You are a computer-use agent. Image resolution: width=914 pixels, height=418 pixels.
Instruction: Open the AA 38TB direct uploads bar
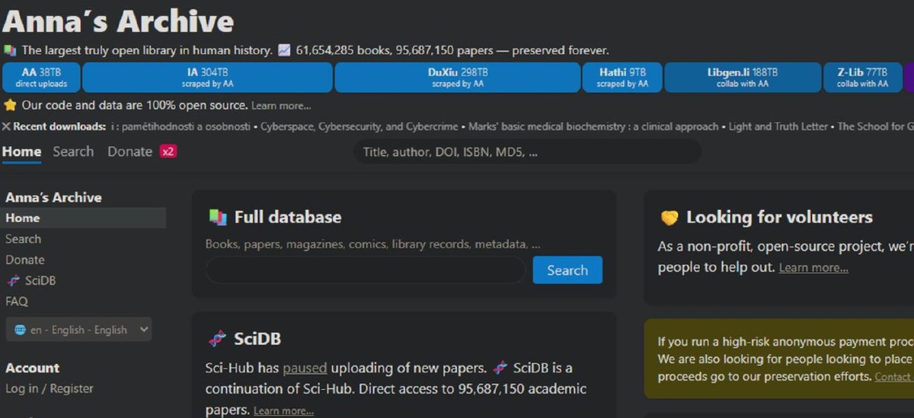[41, 78]
